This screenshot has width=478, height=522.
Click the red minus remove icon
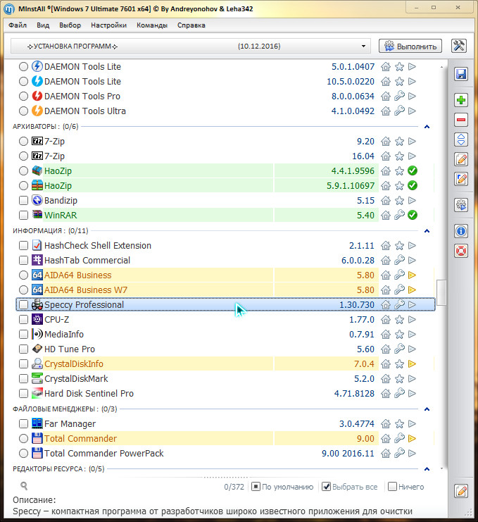461,120
